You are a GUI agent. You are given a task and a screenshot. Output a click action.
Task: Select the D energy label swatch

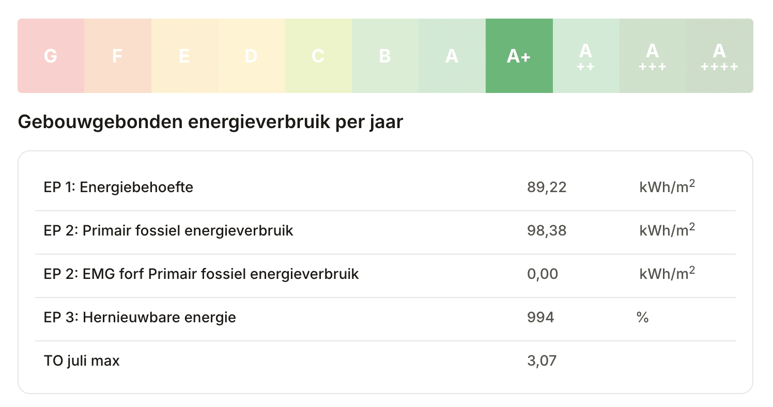(x=252, y=56)
